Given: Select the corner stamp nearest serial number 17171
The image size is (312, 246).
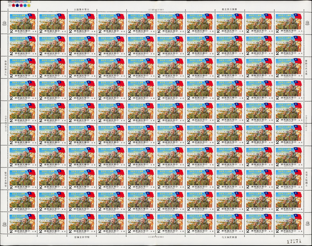Looking at the screenshot, I should (289, 223).
